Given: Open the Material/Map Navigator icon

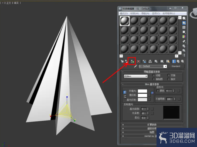Looking at the screenshot, I should 184,55.
